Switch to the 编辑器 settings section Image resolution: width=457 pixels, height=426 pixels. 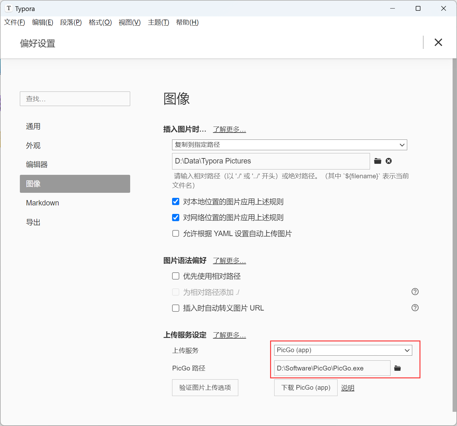point(75,164)
